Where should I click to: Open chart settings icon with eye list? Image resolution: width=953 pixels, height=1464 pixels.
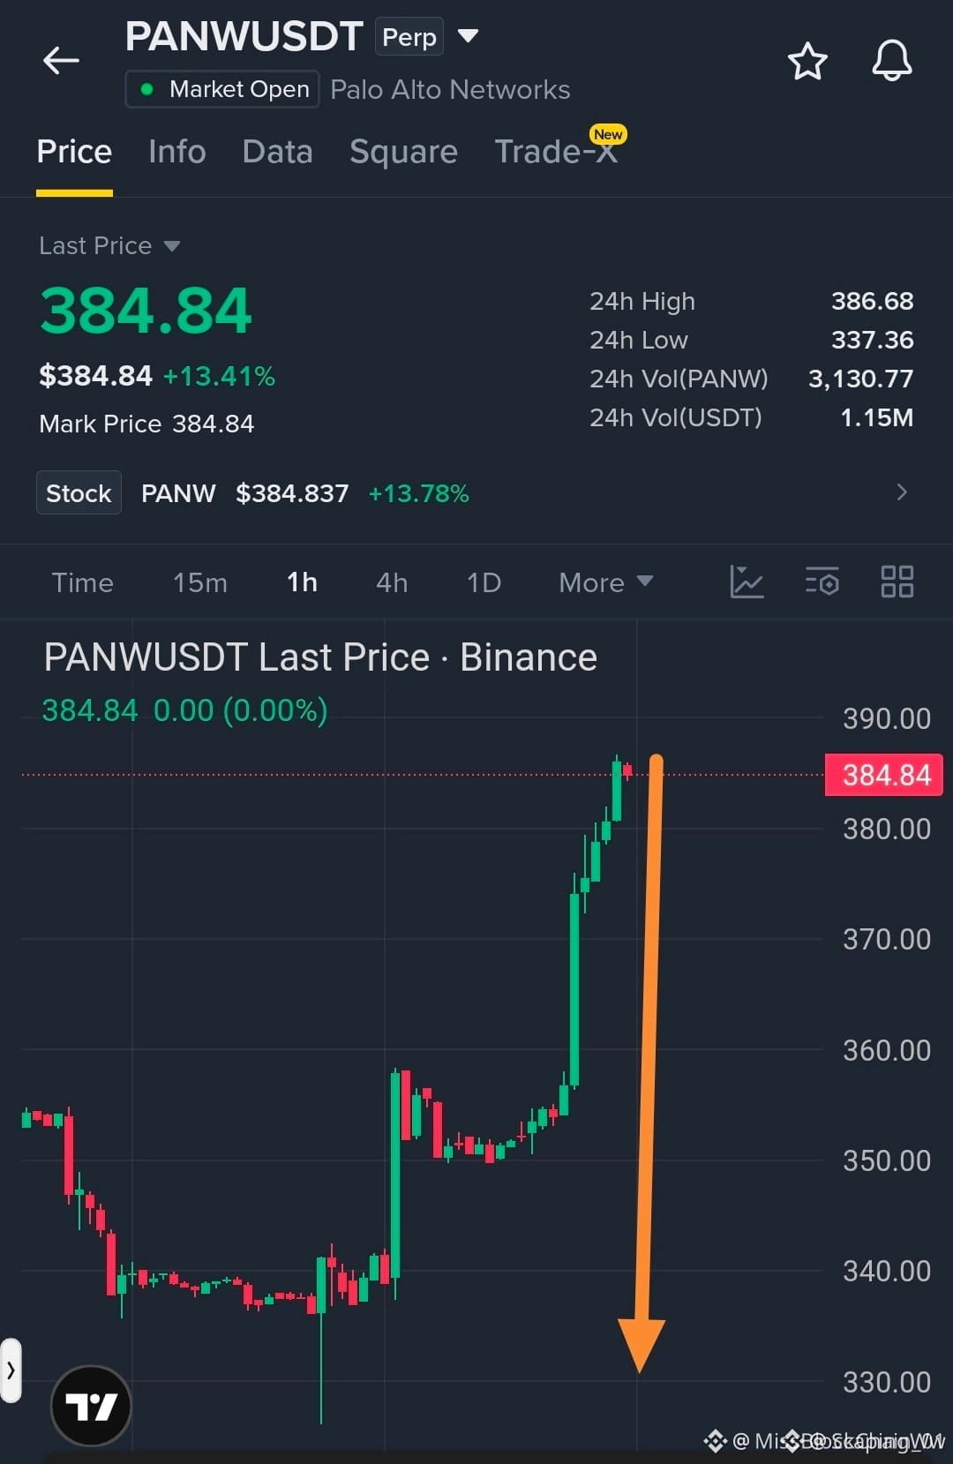click(x=822, y=582)
